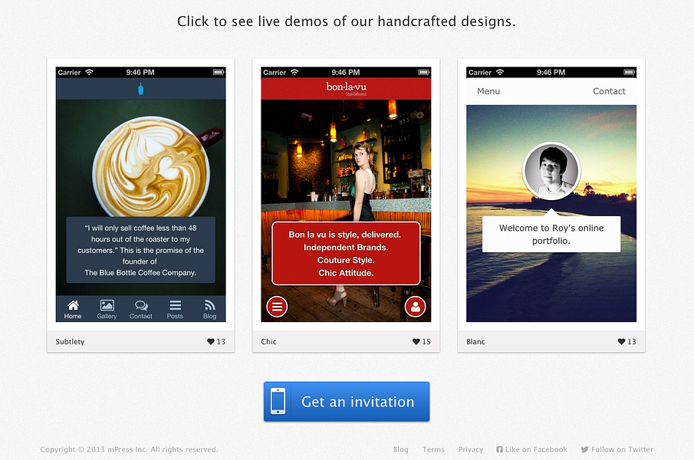Open Contact in the Blanc demo header
This screenshot has width=694, height=460.
point(609,91)
